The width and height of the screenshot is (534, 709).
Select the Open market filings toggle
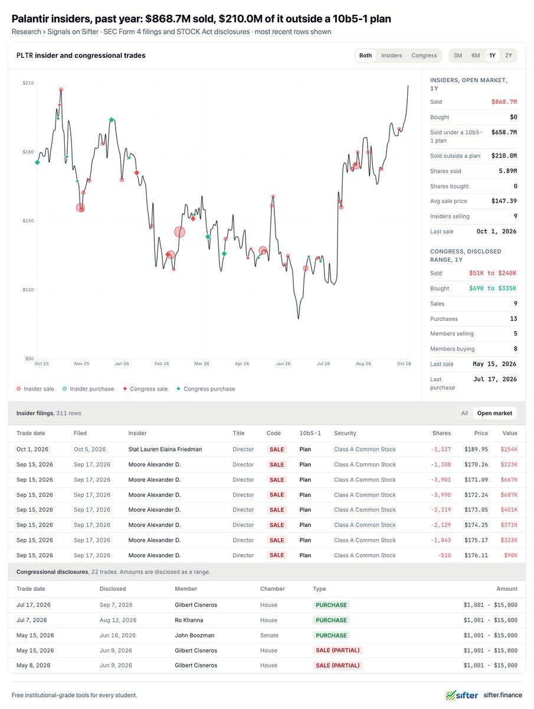[494, 413]
